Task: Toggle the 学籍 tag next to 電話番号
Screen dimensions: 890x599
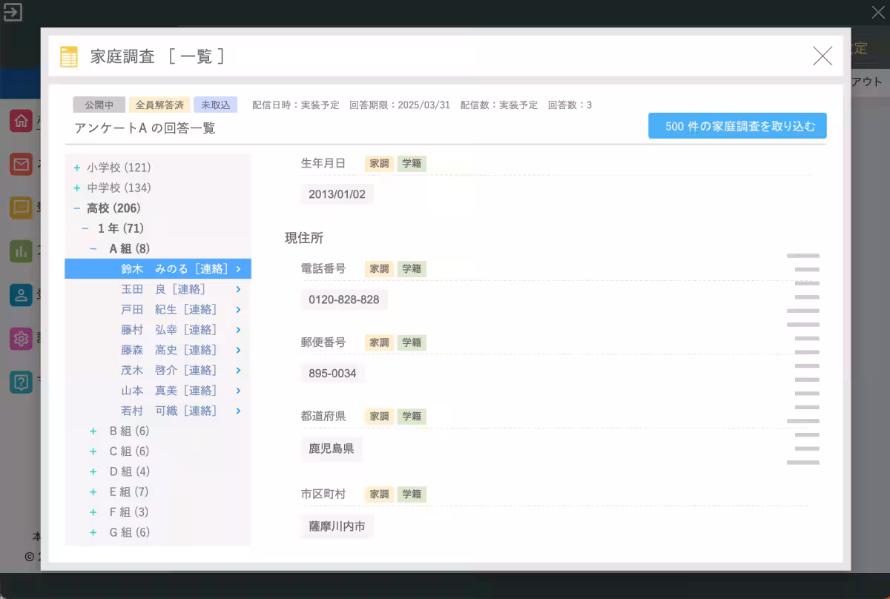Action: [412, 268]
